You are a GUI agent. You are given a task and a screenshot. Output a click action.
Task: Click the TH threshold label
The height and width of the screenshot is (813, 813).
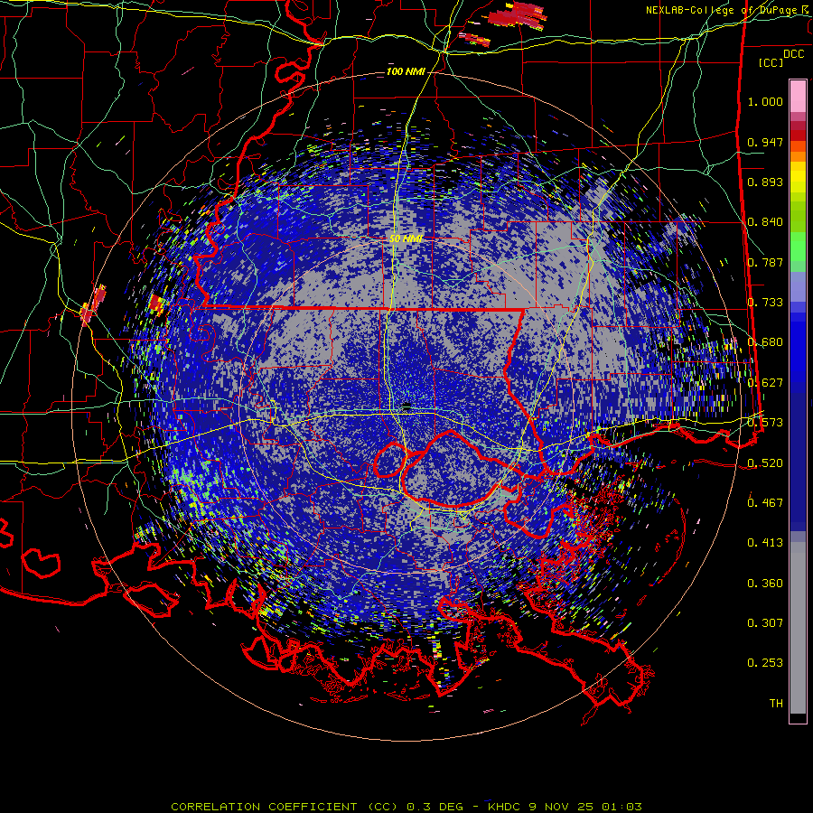click(776, 703)
